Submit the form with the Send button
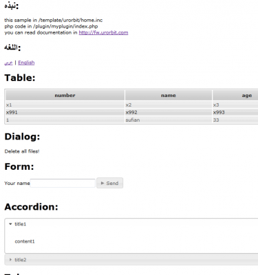The height and width of the screenshot is (275, 258). [x=109, y=183]
